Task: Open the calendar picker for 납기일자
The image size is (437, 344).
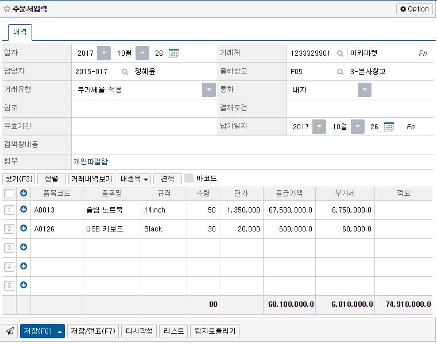Action: [x=389, y=126]
